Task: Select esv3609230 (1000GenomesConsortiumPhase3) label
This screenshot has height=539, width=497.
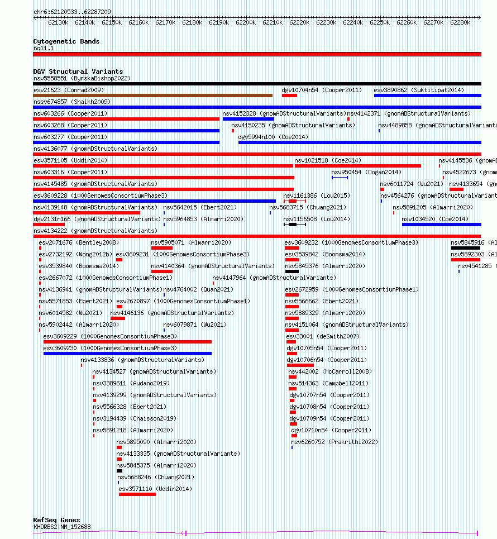Action: (111, 348)
